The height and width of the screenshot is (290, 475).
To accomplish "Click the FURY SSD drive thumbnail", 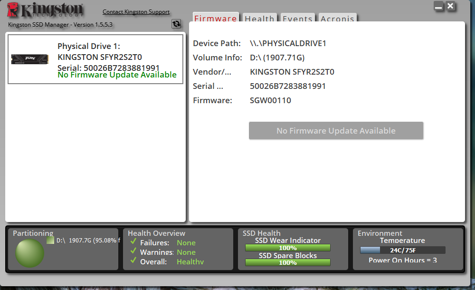I will (30, 59).
